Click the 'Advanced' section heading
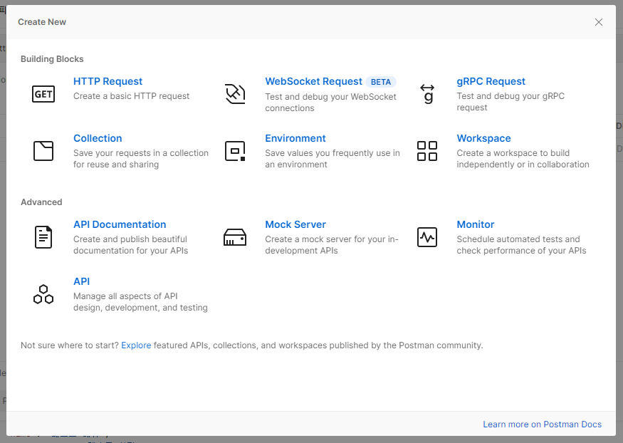 pos(41,202)
